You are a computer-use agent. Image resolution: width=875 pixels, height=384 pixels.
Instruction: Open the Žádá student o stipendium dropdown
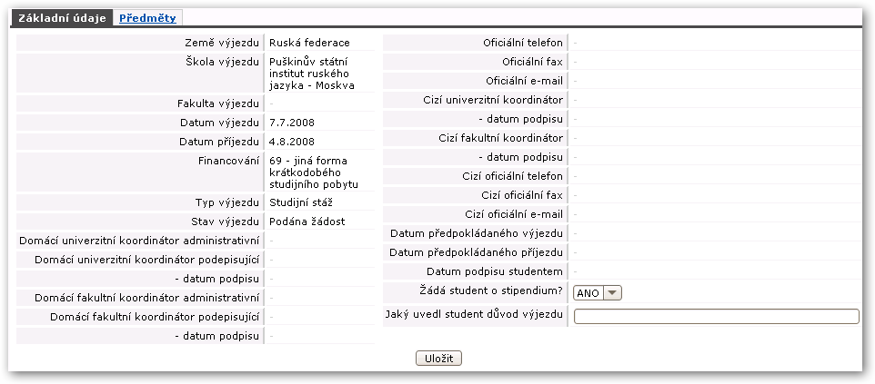coord(597,293)
